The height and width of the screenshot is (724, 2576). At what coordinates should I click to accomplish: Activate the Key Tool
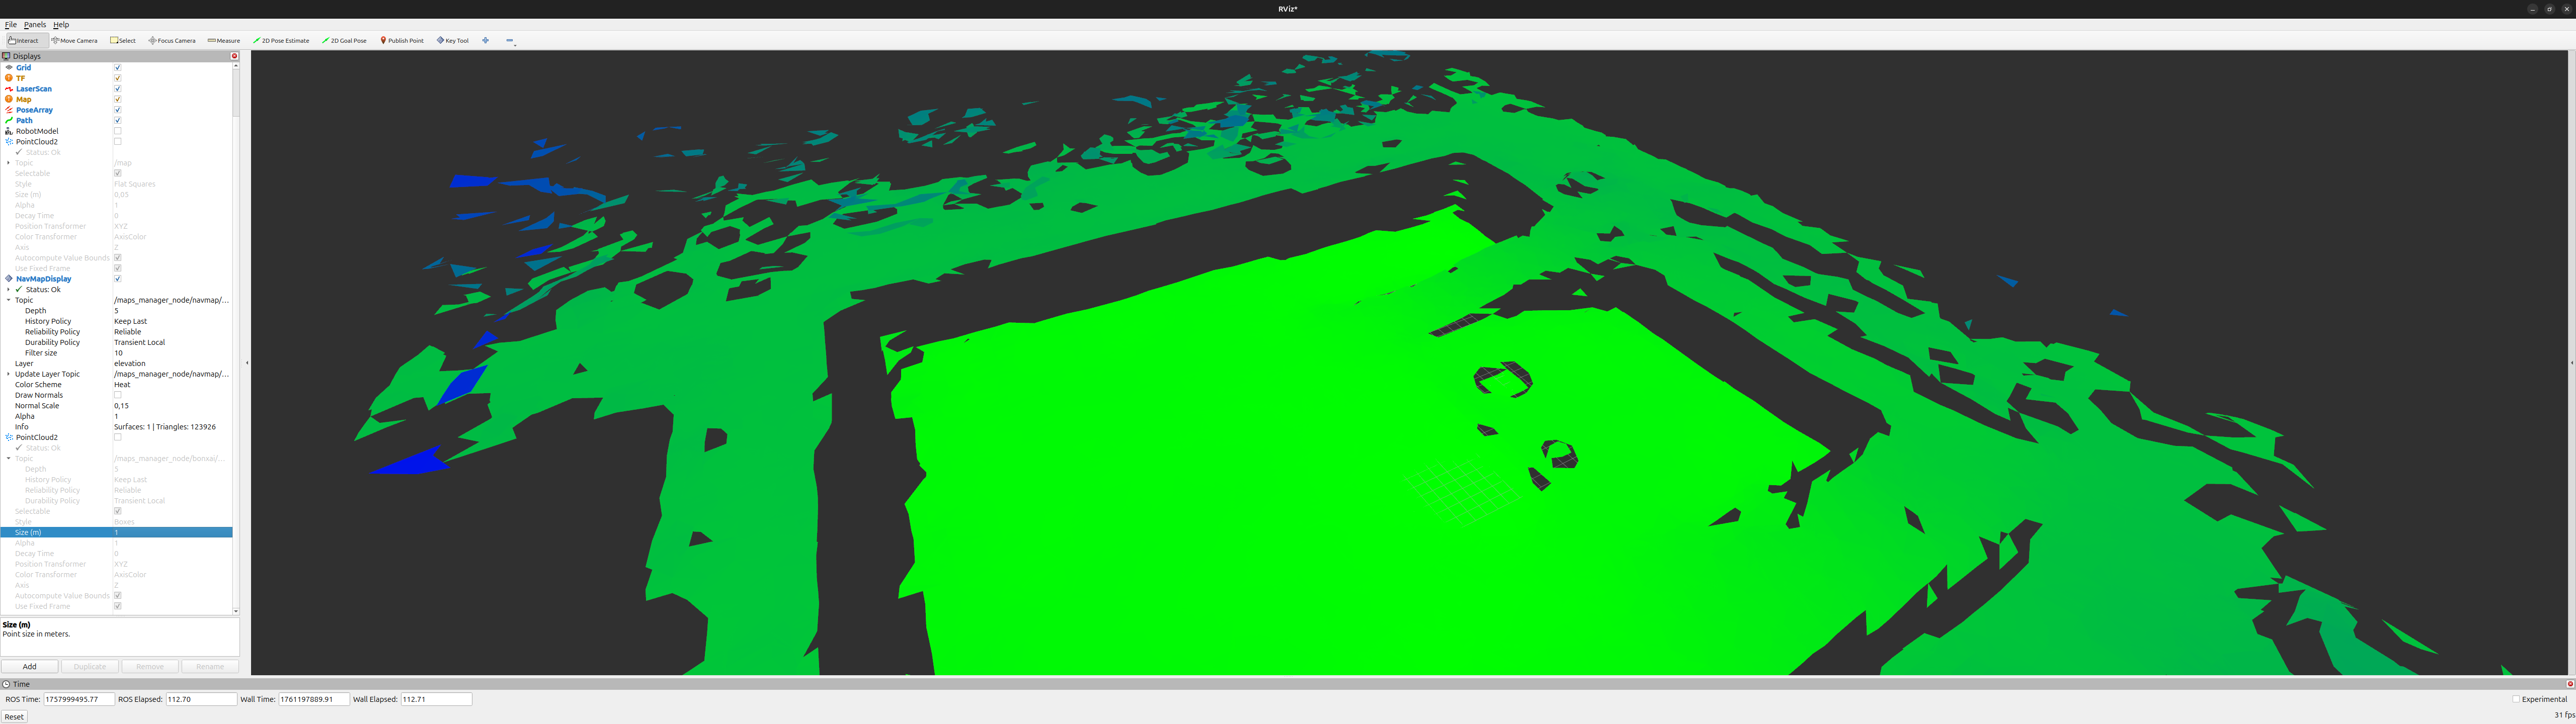452,40
